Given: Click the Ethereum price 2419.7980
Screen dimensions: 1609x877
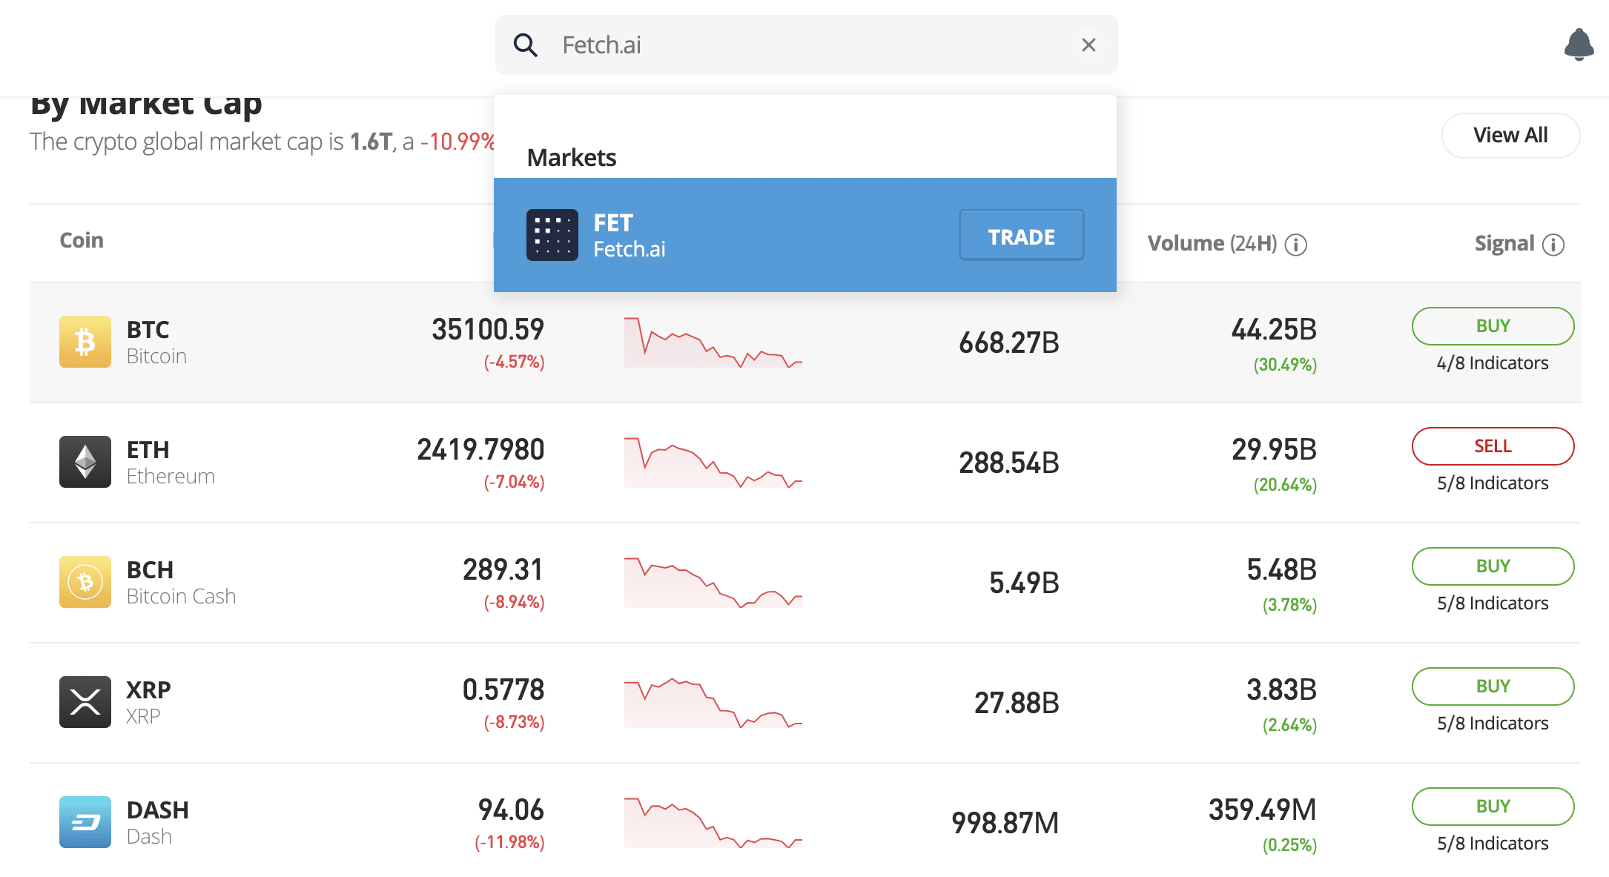Looking at the screenshot, I should 480,450.
